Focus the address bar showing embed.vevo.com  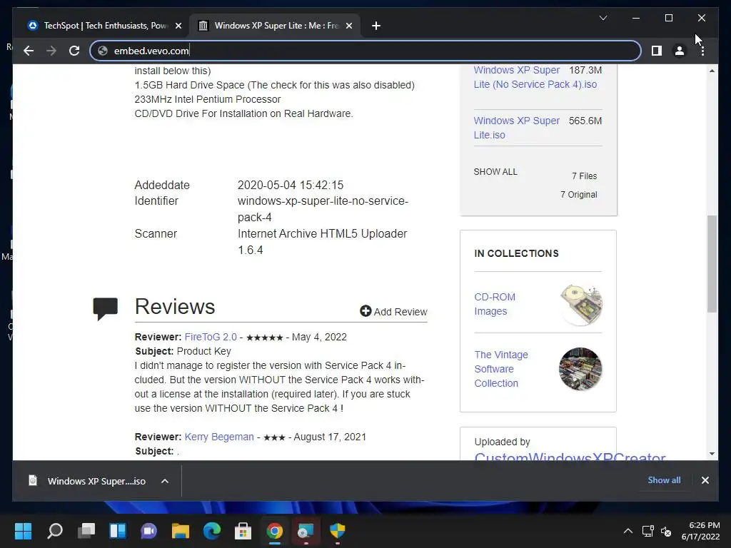[365, 51]
